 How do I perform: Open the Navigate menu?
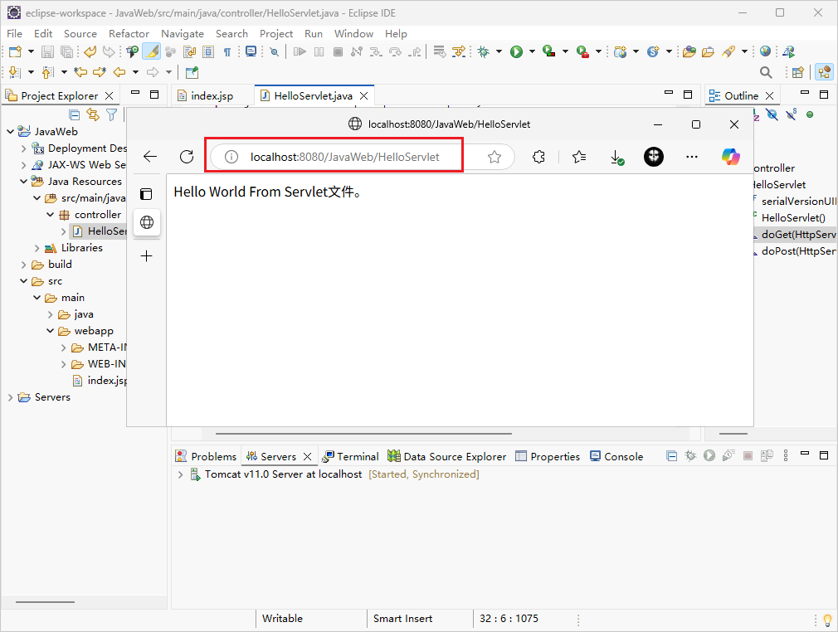click(183, 34)
